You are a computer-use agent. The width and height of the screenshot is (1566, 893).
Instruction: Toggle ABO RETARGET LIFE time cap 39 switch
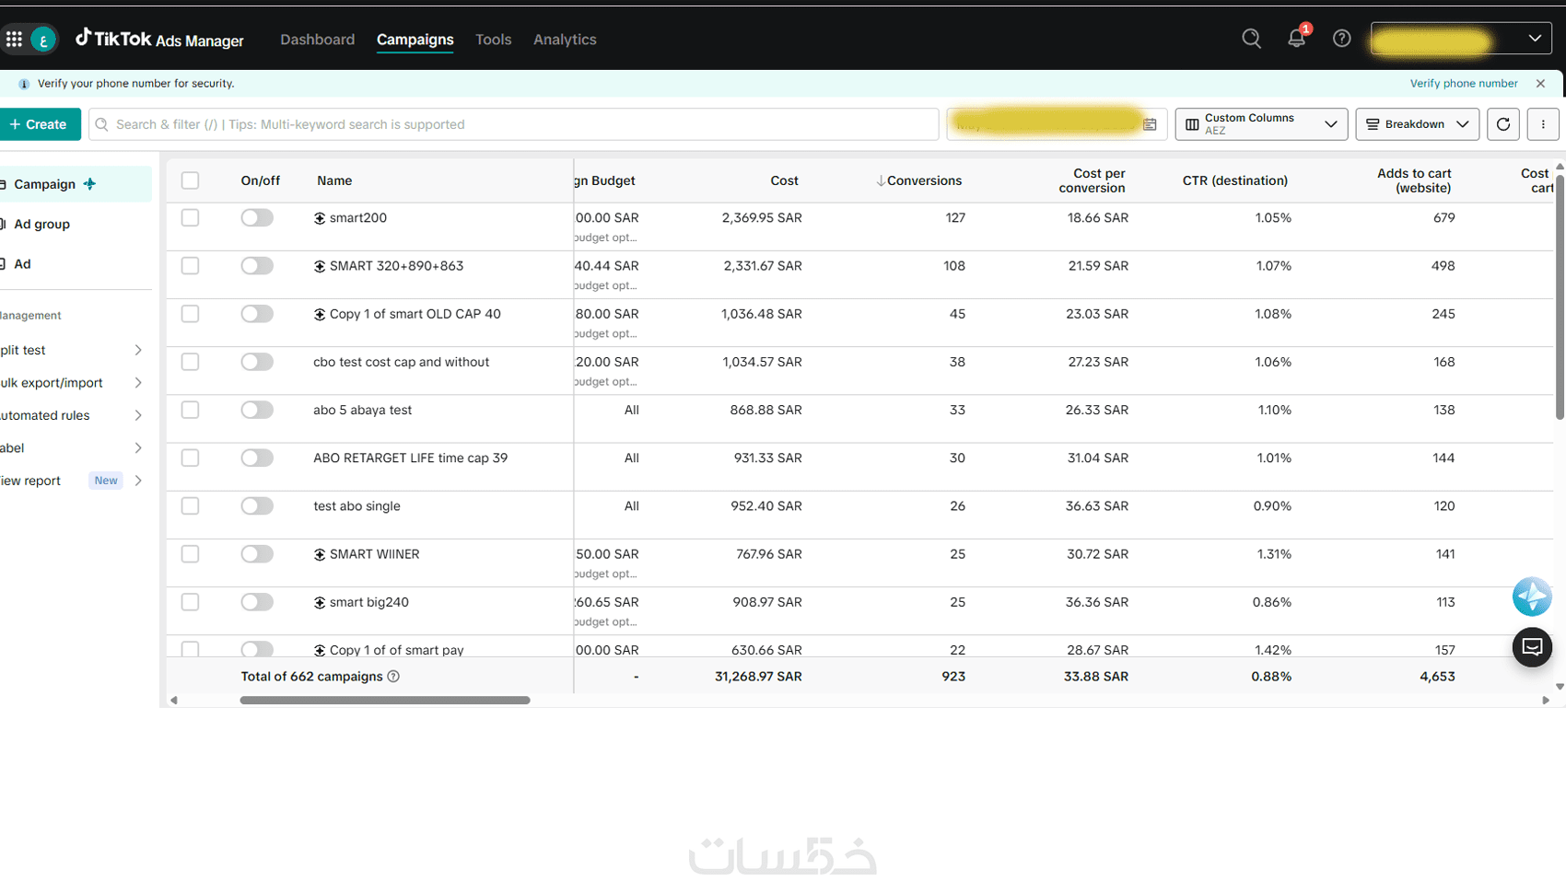pyautogui.click(x=257, y=458)
